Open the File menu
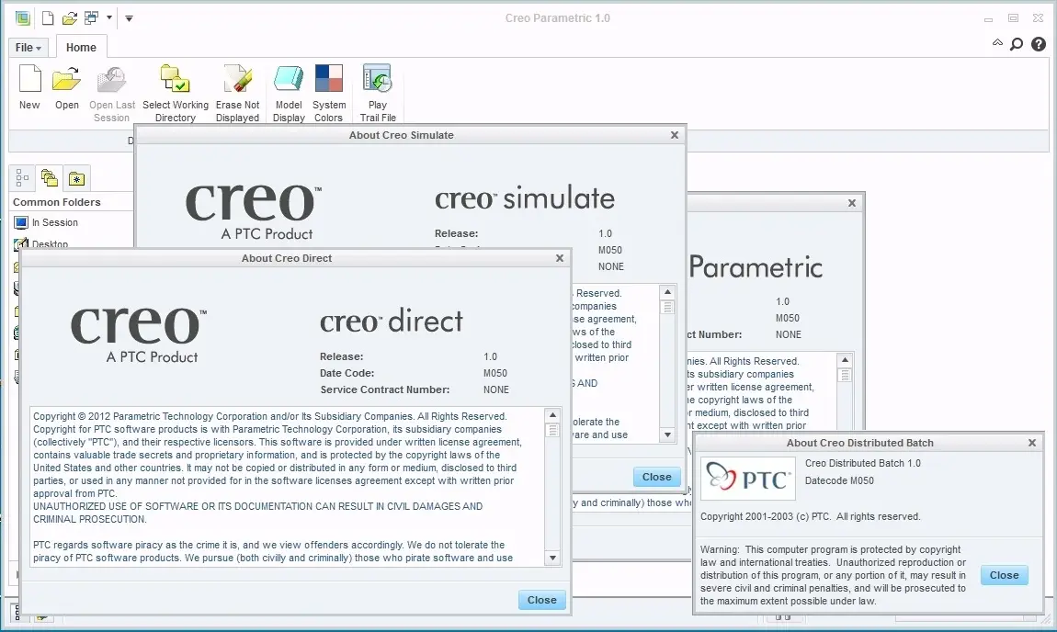 click(28, 47)
